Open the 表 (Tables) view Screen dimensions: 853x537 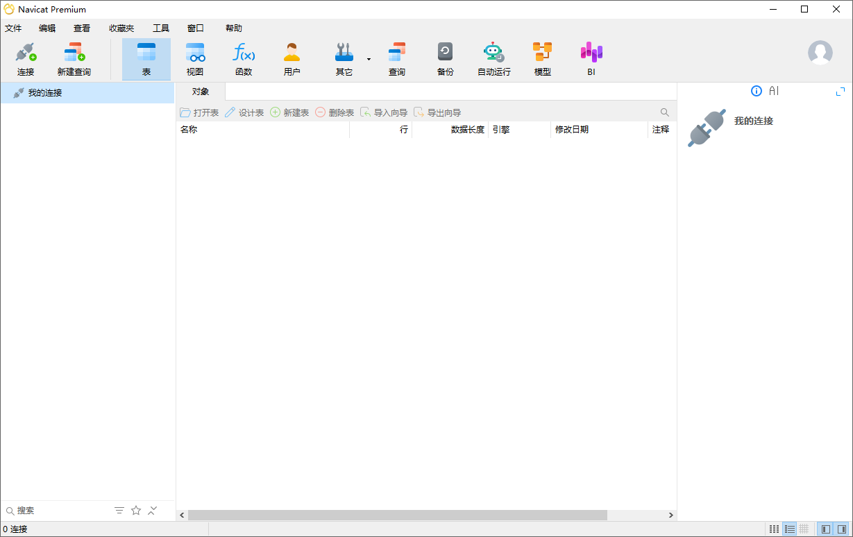click(x=146, y=58)
